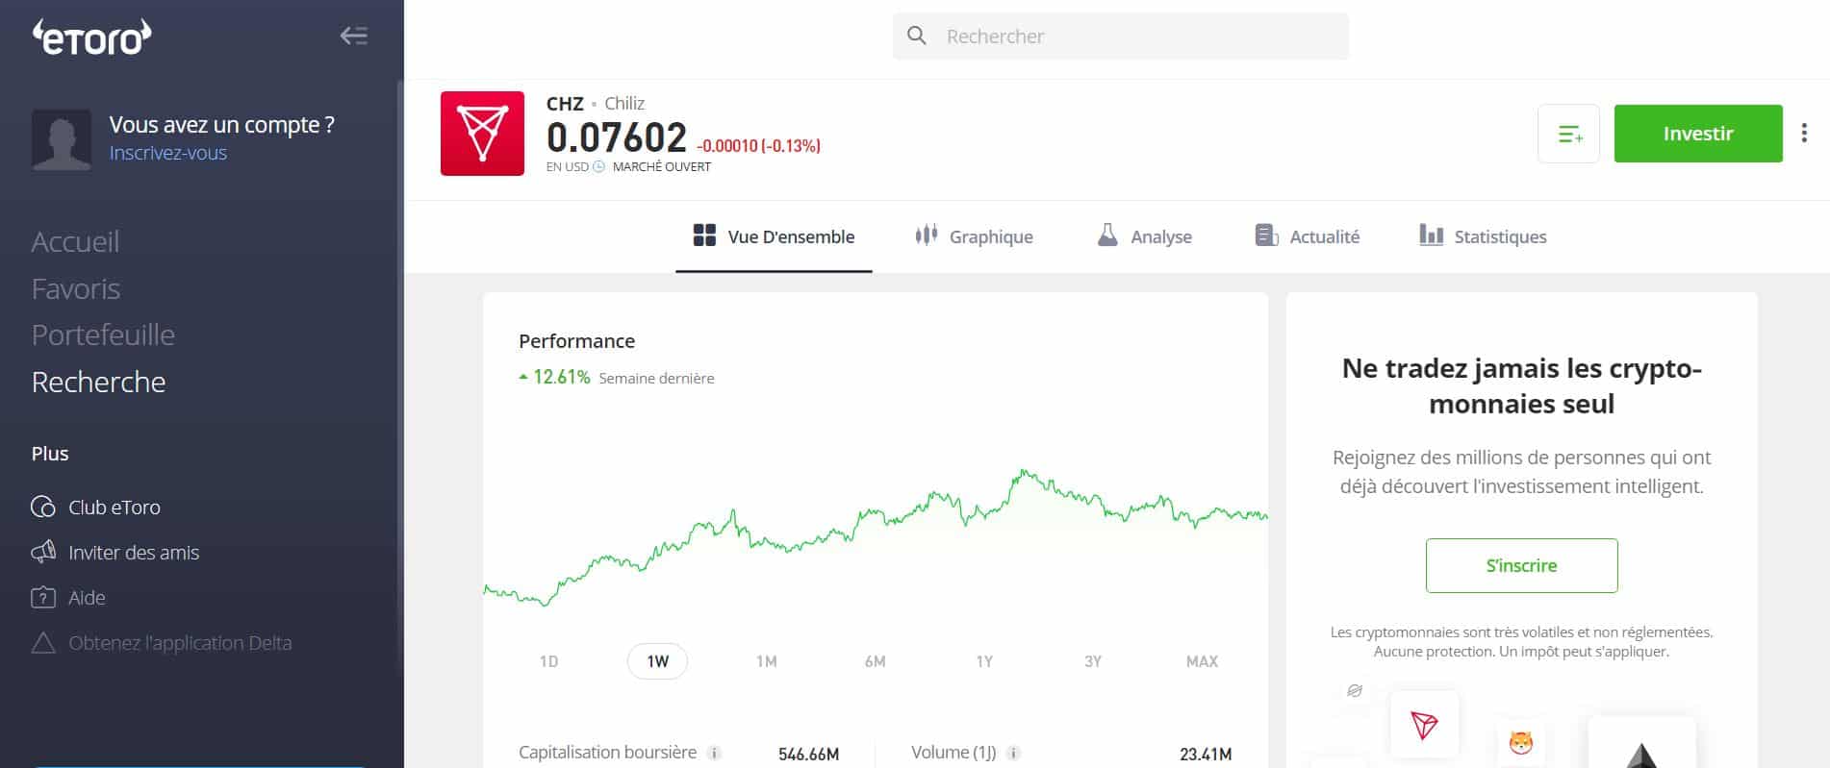
Task: Click the eToro logo
Action: (92, 37)
